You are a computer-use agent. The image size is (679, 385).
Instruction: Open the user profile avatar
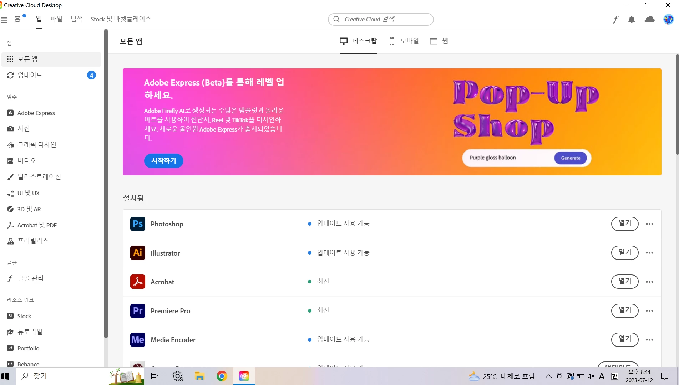click(668, 19)
